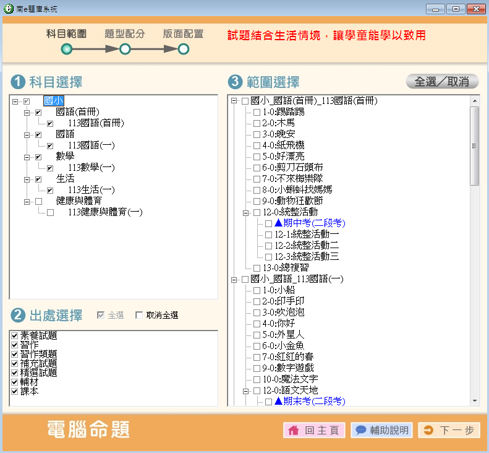
Task: Go back with the 回主頁 button
Action: (314, 430)
